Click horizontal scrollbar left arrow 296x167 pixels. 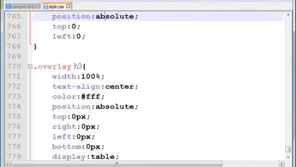(8, 163)
